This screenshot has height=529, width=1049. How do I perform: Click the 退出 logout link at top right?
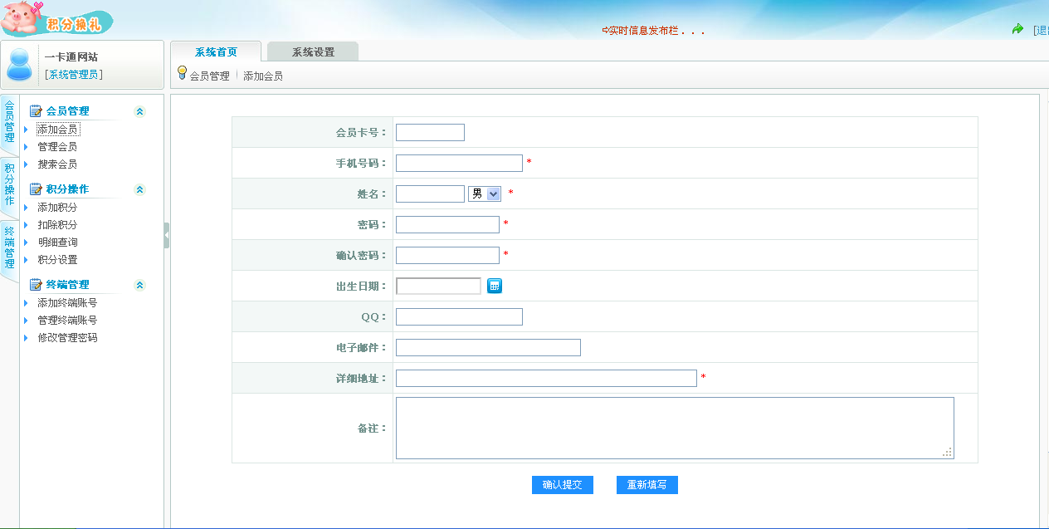pyautogui.click(x=1040, y=30)
